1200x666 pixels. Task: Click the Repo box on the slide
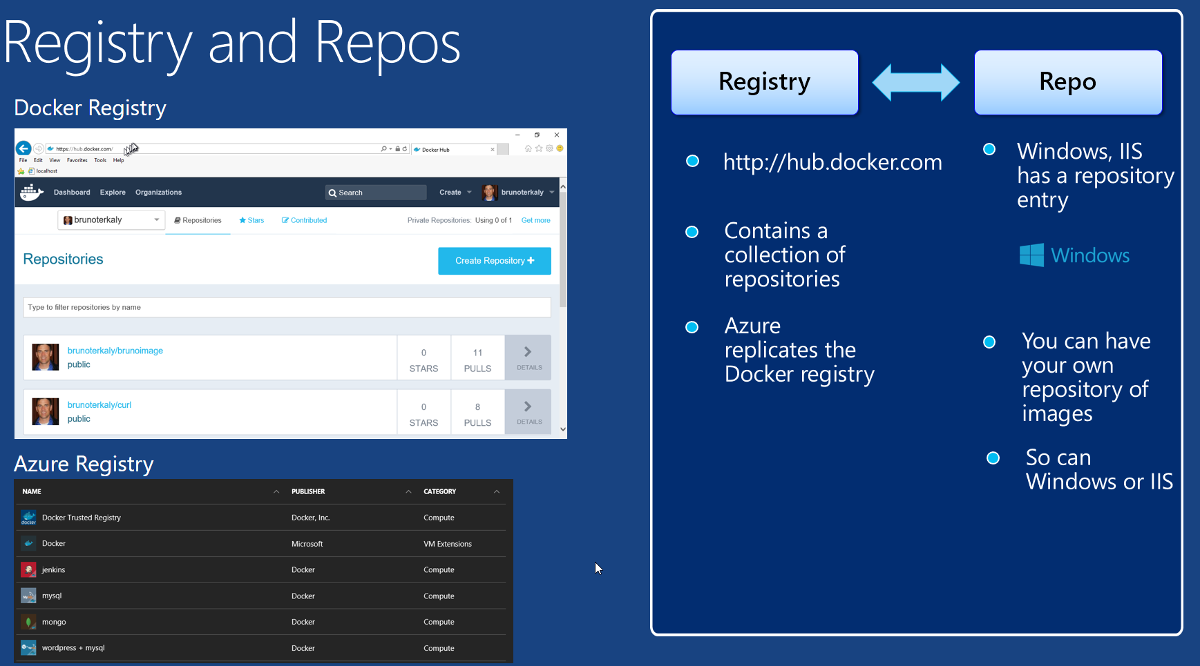1068,82
